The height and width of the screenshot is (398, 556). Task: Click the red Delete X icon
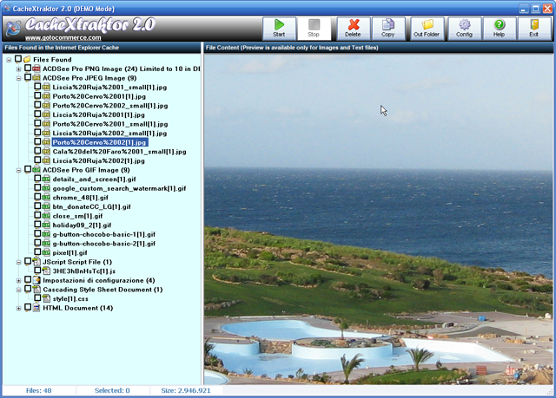pyautogui.click(x=354, y=24)
